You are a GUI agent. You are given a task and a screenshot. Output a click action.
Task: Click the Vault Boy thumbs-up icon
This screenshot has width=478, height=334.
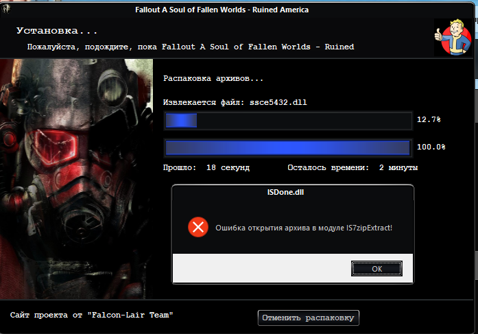[453, 38]
